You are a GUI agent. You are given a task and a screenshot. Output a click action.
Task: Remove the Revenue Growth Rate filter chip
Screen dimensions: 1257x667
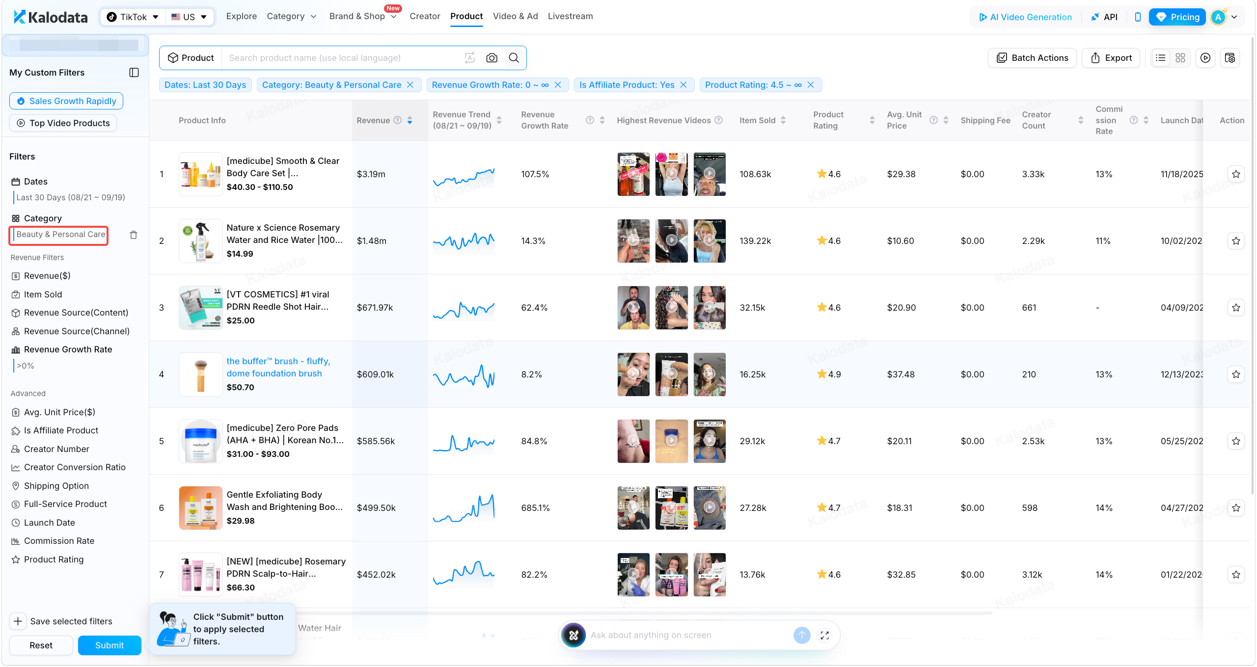click(x=558, y=85)
